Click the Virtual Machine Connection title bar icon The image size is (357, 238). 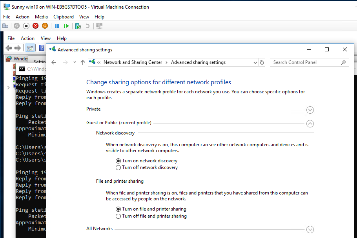click(x=7, y=7)
